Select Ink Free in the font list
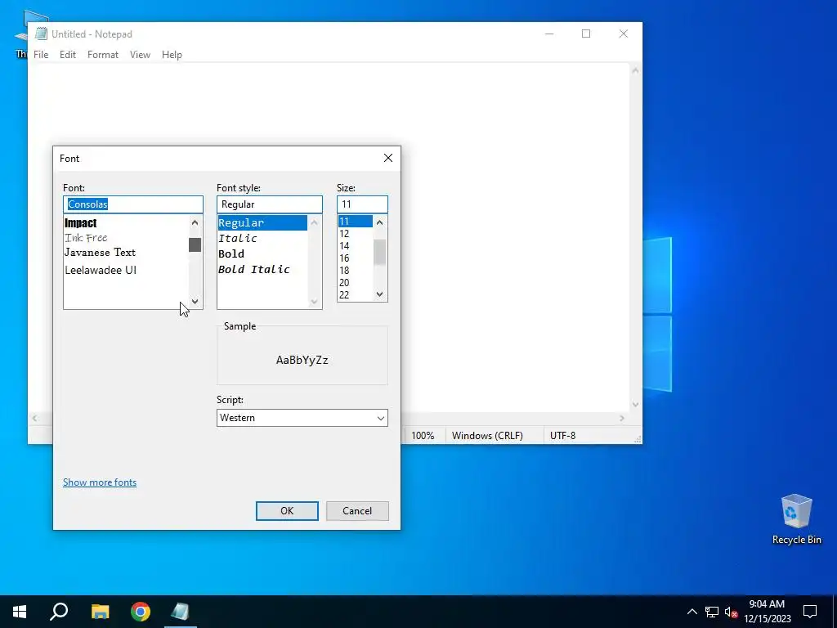 click(126, 238)
